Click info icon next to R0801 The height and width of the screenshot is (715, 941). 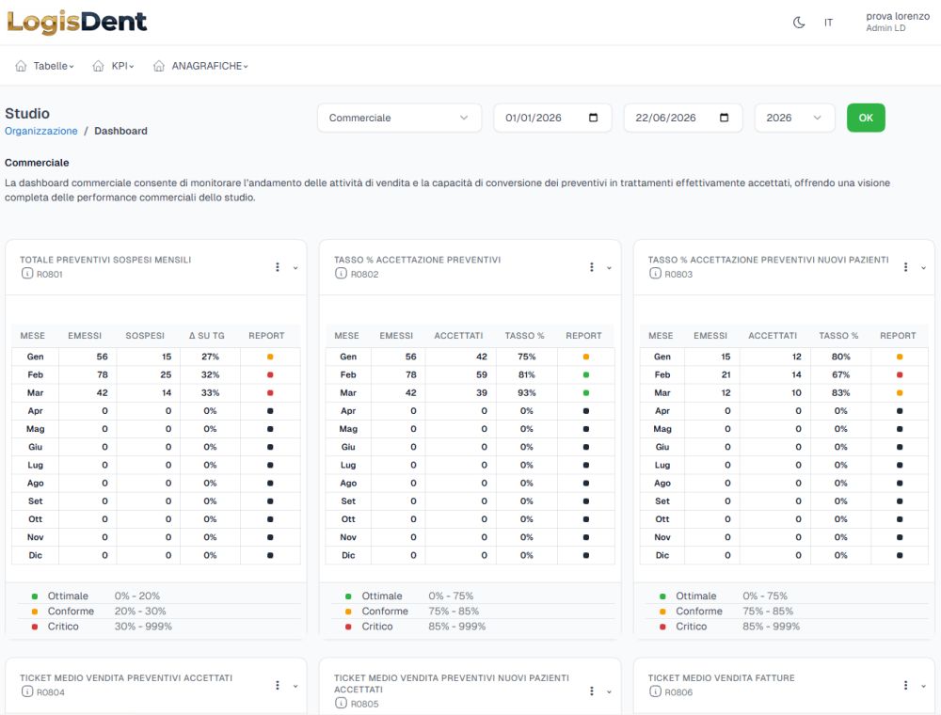point(27,274)
